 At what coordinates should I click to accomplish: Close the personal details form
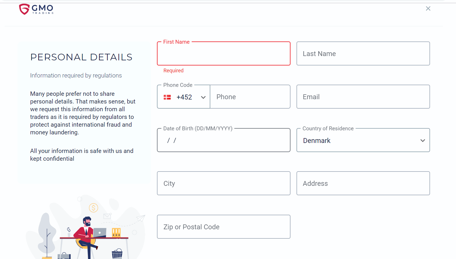pyautogui.click(x=428, y=9)
